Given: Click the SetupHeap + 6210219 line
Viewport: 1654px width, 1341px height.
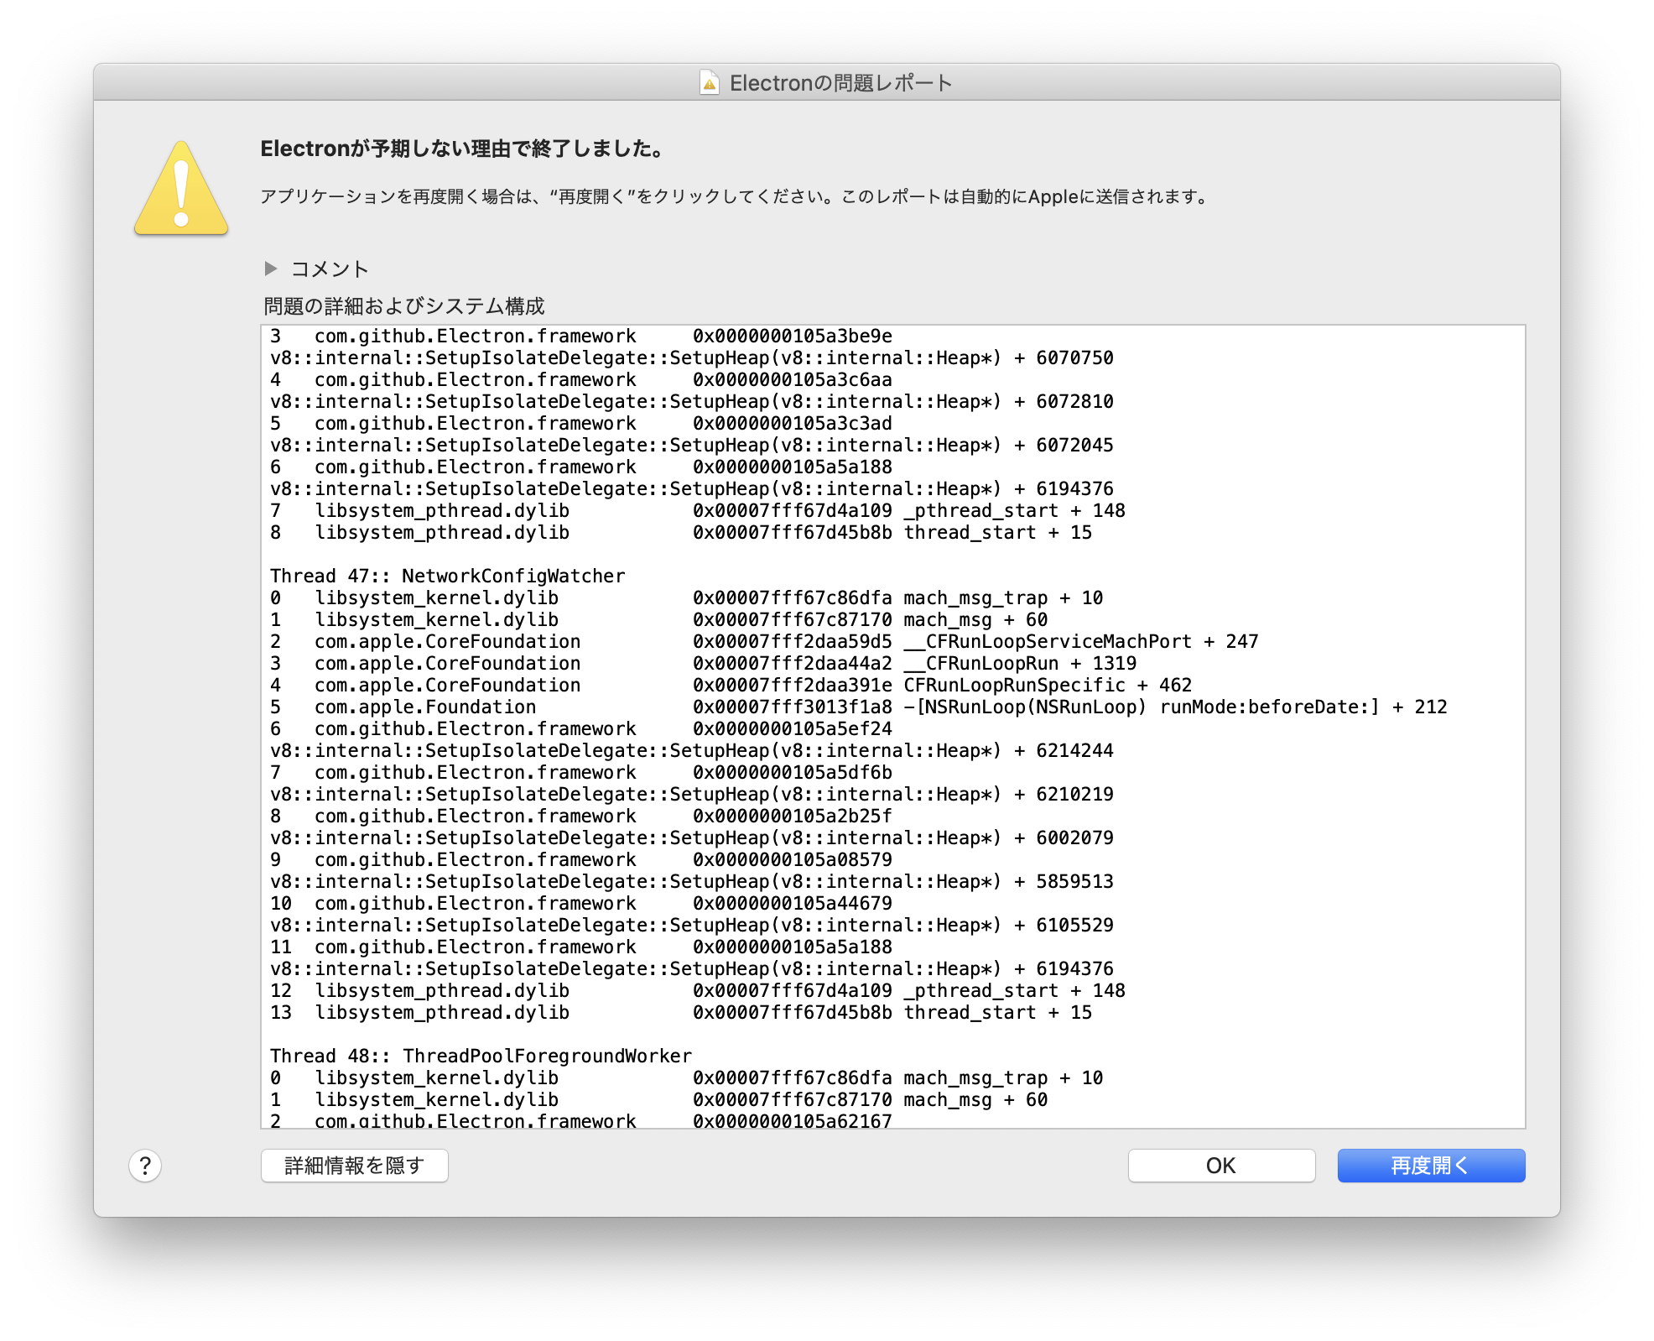Looking at the screenshot, I should [x=692, y=794].
